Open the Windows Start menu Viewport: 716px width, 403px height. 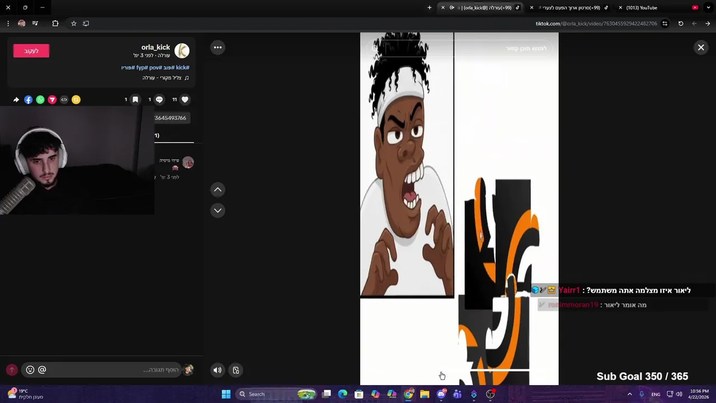226,394
